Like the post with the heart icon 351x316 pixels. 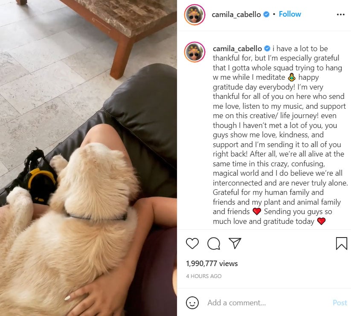[192, 244]
